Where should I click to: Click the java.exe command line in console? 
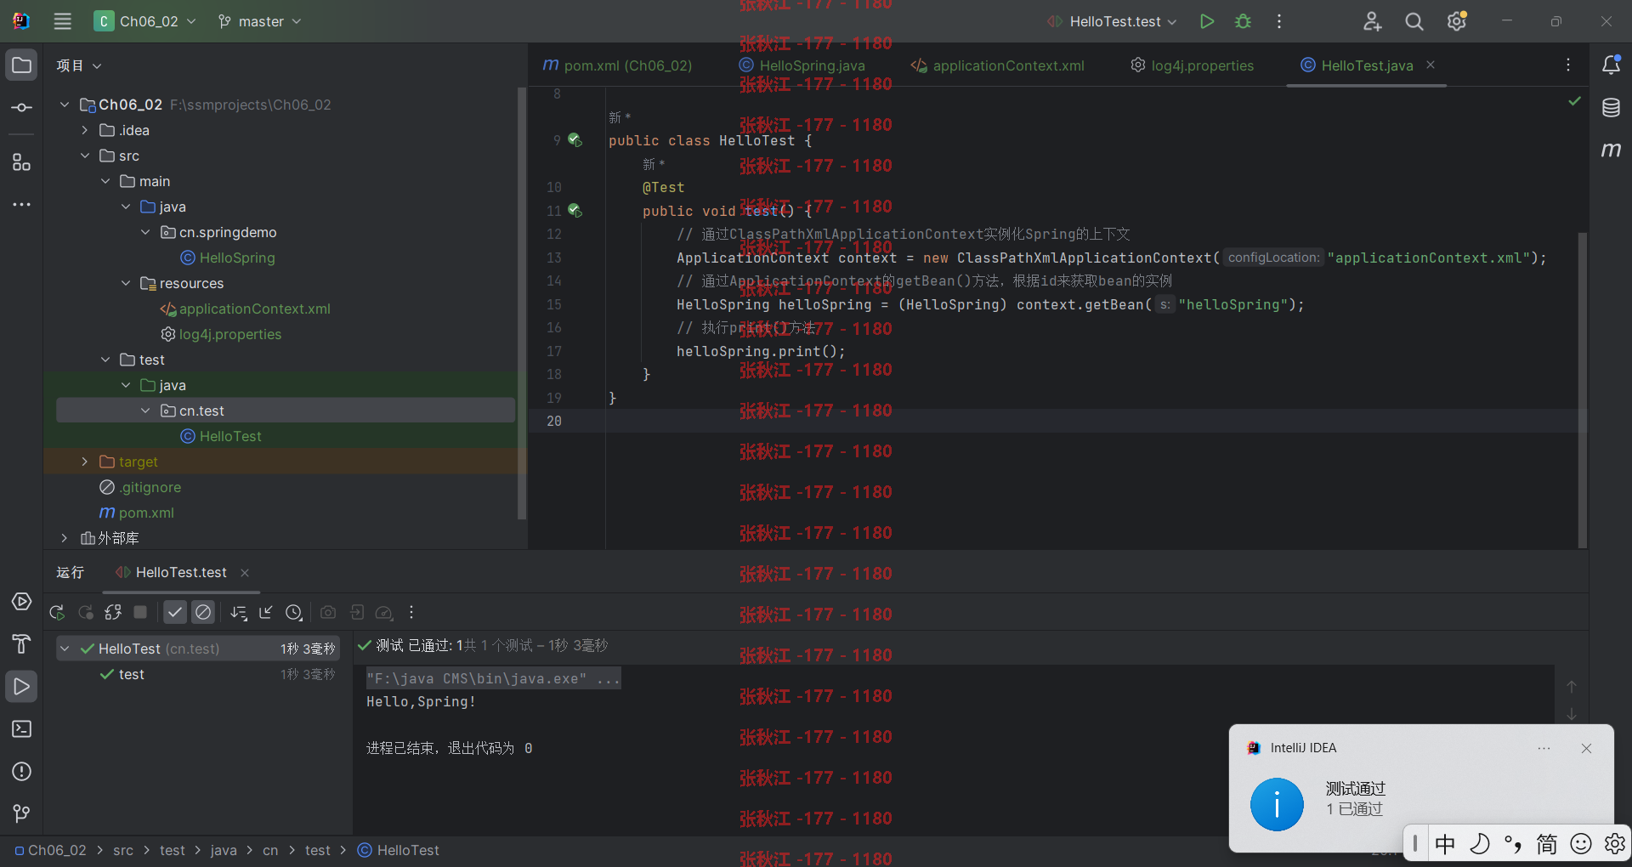coord(493,678)
